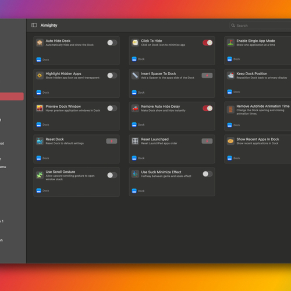Click the 'Use Scroll Gesture' title text
Viewport: 291px width, 291px height.
pos(61,172)
